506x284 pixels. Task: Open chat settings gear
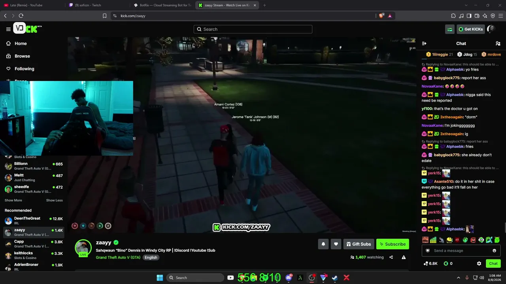pos(479,263)
